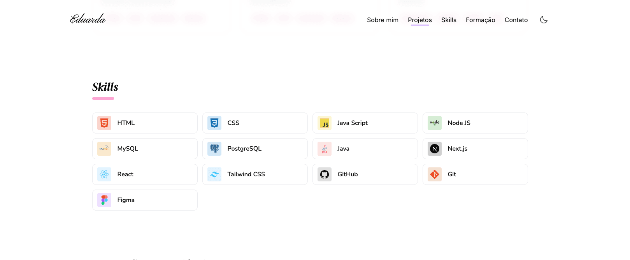
Task: Click the Java Script label
Action: pyautogui.click(x=353, y=123)
